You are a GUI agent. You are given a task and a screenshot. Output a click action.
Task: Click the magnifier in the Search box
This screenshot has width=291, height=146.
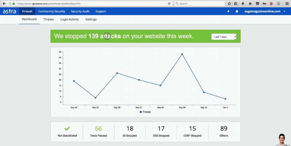tap(177, 4)
